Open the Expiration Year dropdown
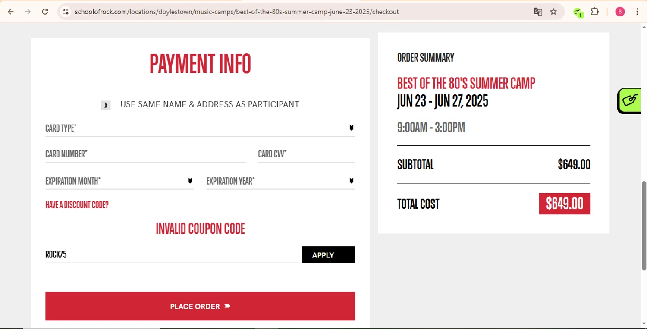 click(281, 181)
